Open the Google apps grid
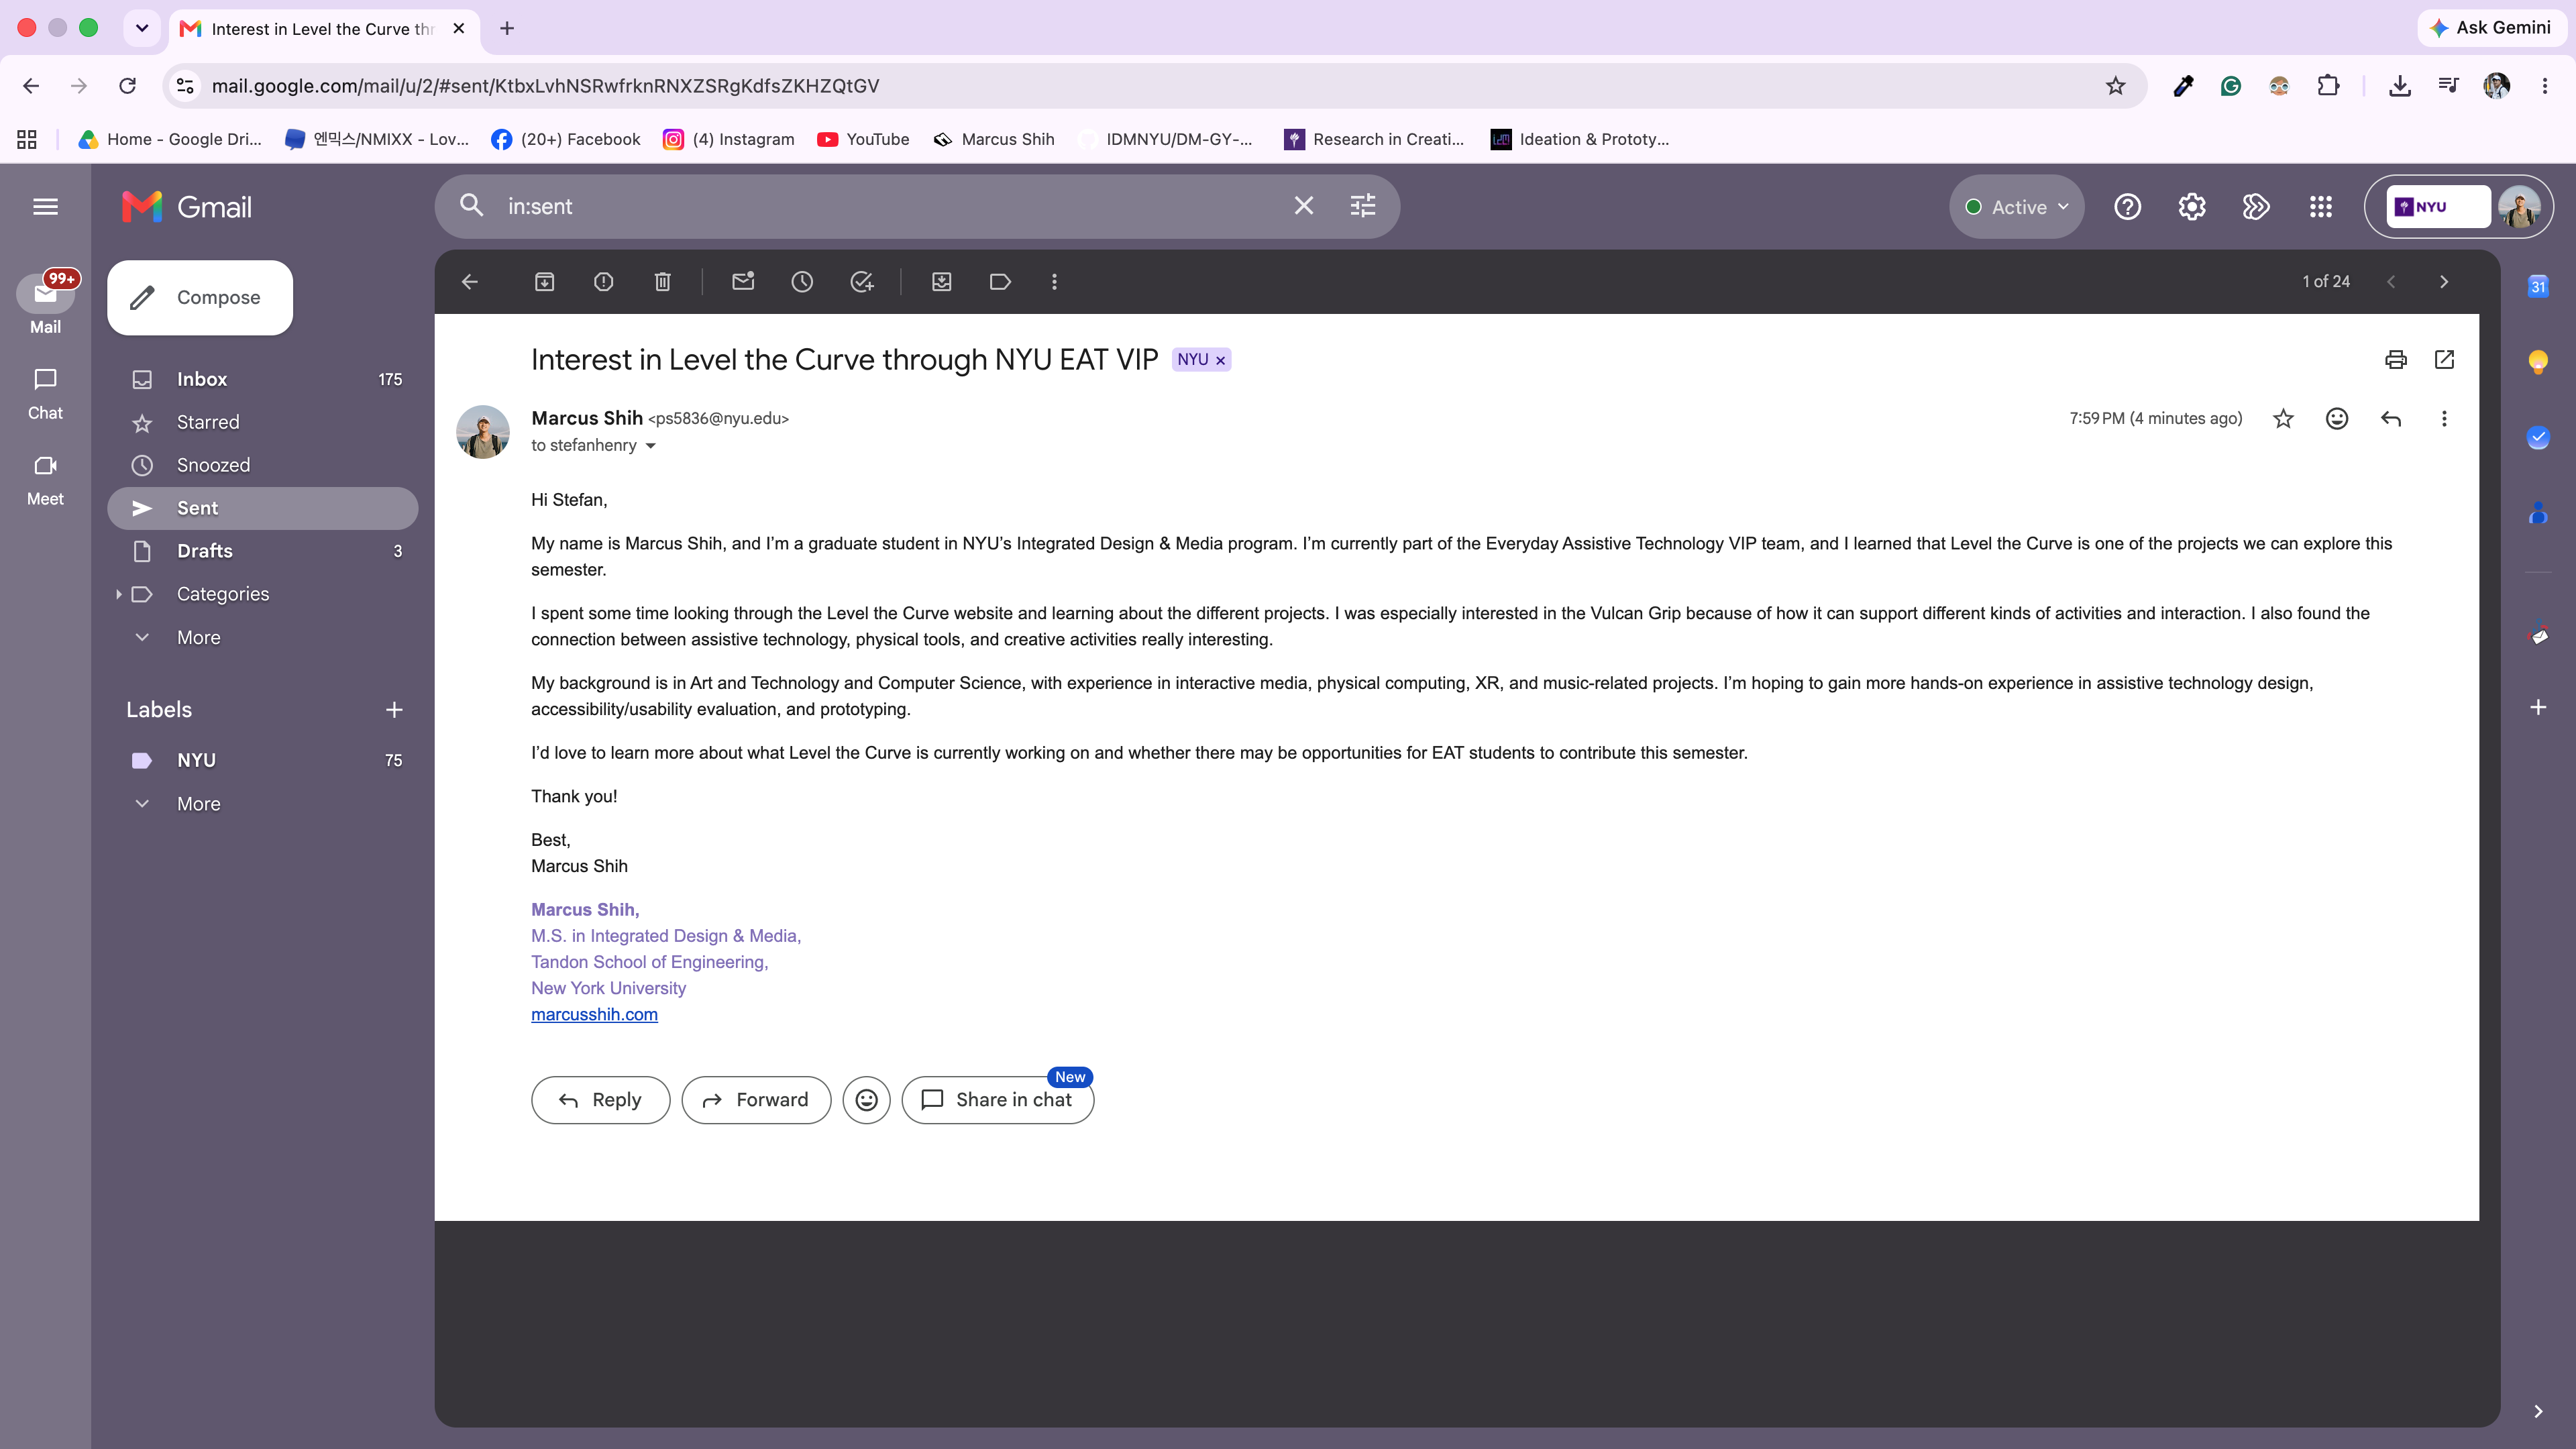Viewport: 2576px width, 1449px height. tap(2321, 207)
